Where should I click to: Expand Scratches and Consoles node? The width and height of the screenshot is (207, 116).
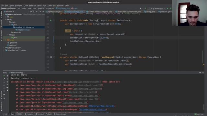click(x=4, y=50)
